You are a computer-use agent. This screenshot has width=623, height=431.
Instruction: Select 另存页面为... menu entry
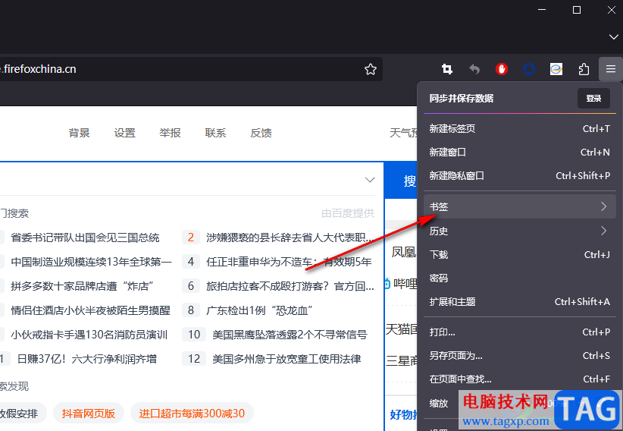[520, 355]
